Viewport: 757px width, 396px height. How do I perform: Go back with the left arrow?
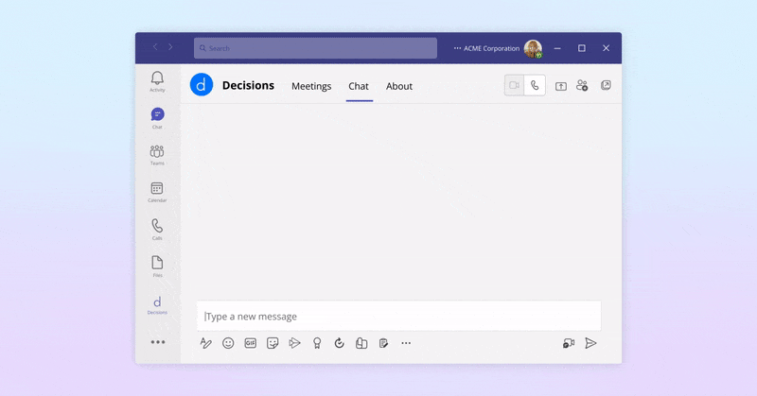[155, 47]
